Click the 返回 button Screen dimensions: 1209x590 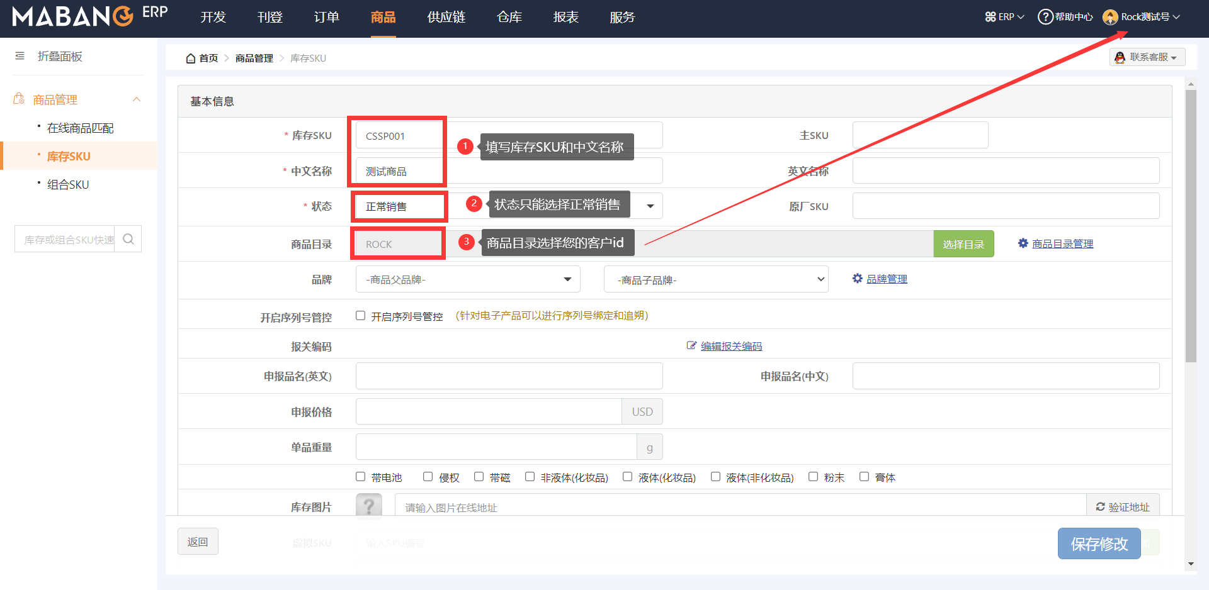[198, 542]
